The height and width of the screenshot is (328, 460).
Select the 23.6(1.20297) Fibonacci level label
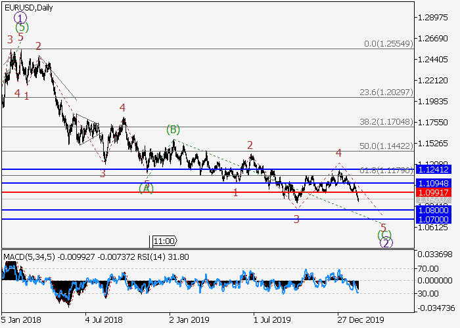pos(385,92)
